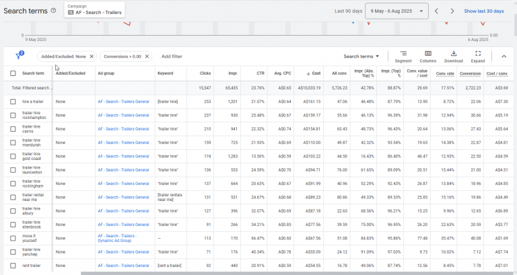Sort by the Cost / conv. column header
Viewport: 517px width, 275px height.
point(497,73)
